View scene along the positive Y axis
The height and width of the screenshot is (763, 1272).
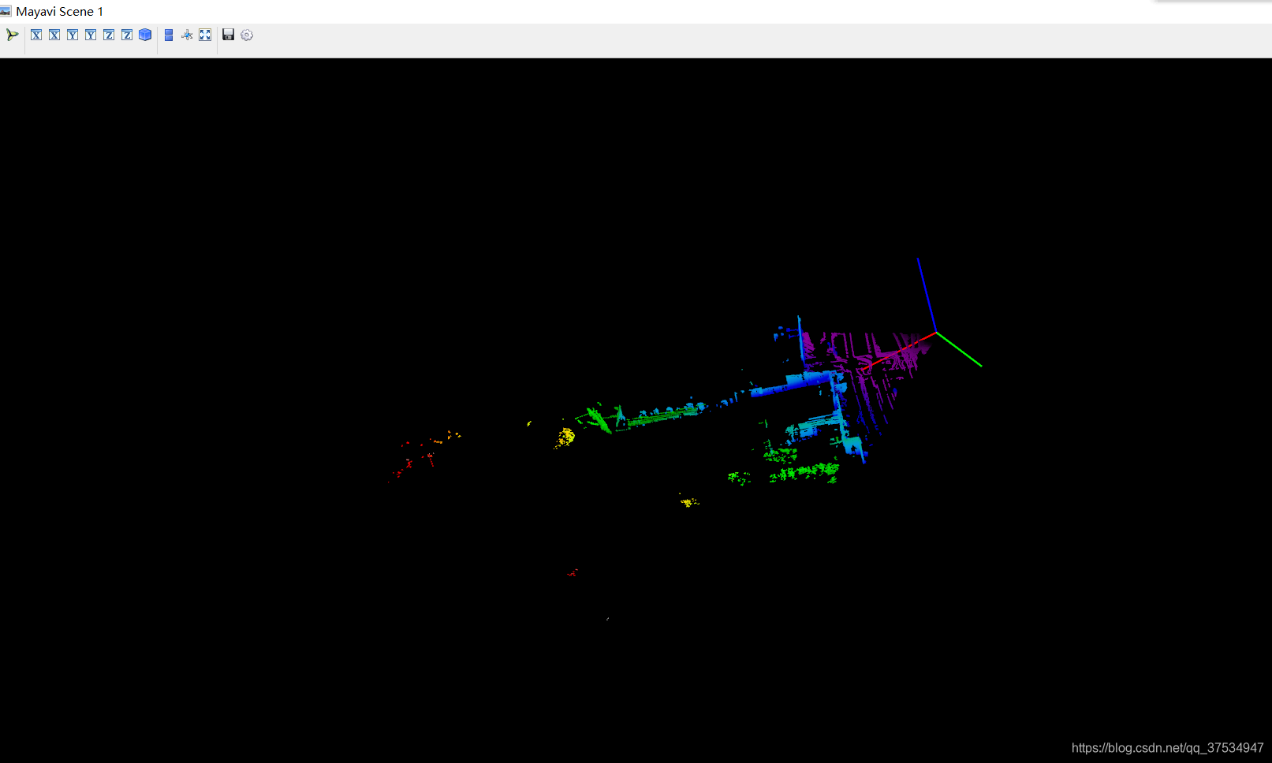pyautogui.click(x=72, y=35)
